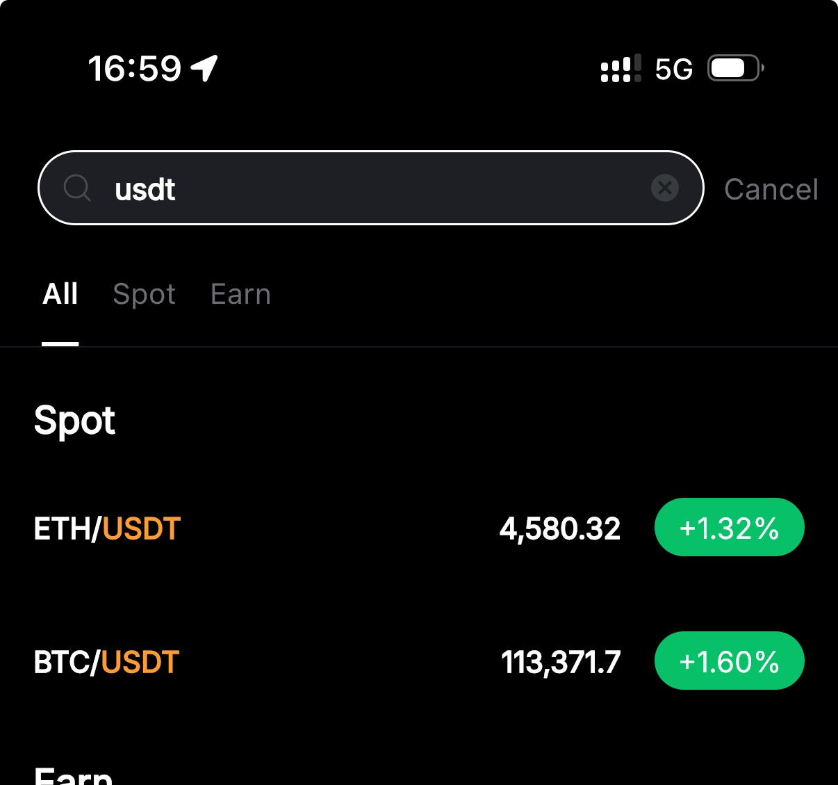This screenshot has width=838, height=785.
Task: Open the Spot section header
Action: point(75,420)
